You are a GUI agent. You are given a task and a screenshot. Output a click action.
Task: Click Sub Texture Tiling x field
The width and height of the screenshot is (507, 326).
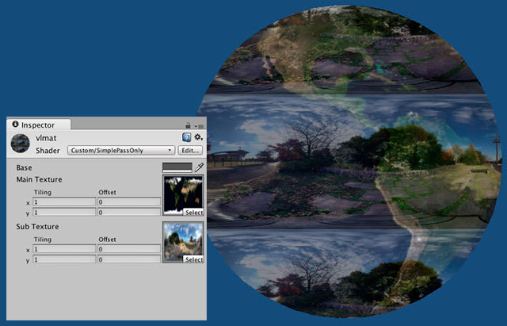[x=64, y=250]
